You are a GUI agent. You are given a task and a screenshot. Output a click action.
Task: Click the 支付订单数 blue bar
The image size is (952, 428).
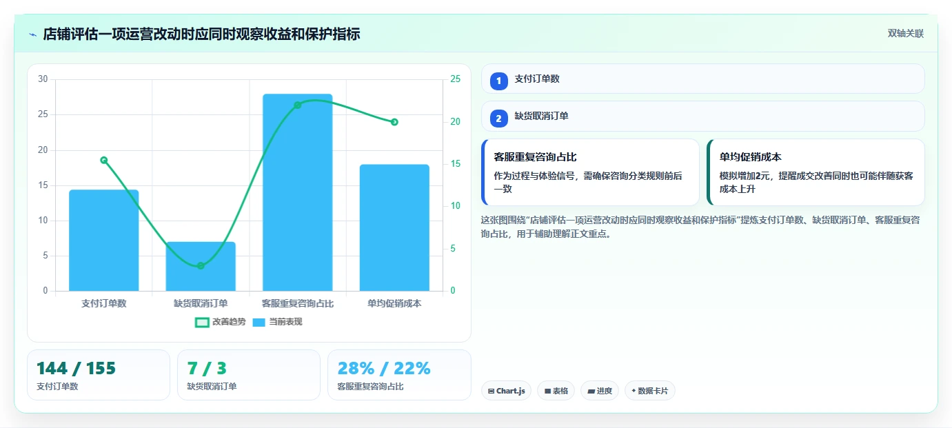(x=104, y=240)
